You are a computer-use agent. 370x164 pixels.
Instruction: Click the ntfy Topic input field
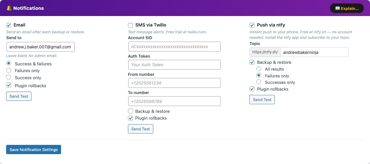(x=314, y=52)
